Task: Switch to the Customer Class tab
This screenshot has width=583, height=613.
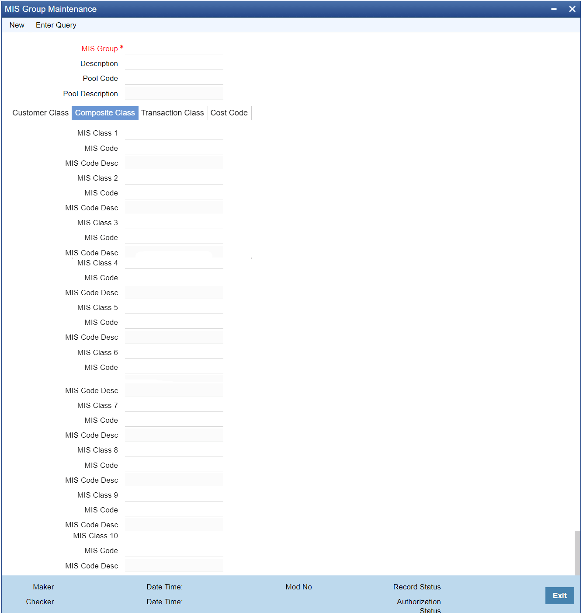Action: pyautogui.click(x=41, y=113)
